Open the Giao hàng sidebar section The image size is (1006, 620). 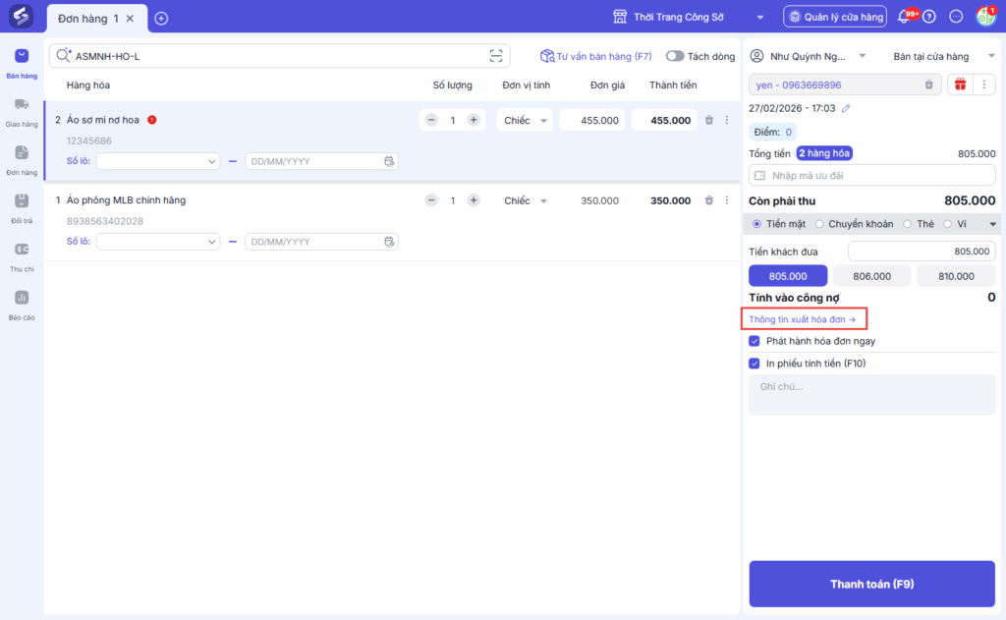22,112
